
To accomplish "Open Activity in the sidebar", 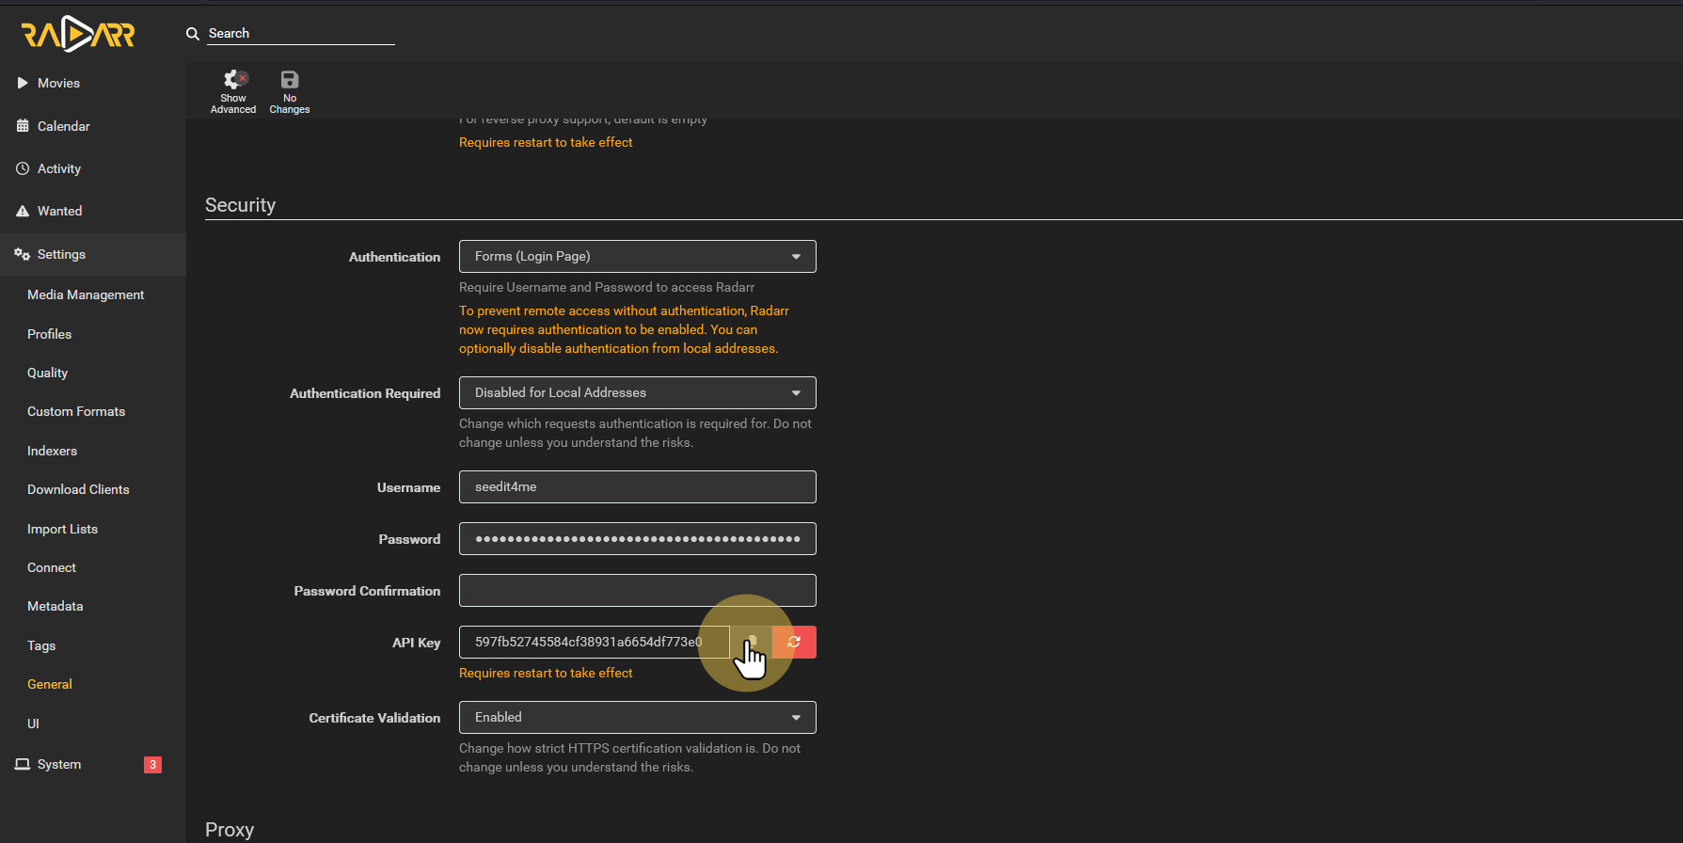I will click(59, 168).
